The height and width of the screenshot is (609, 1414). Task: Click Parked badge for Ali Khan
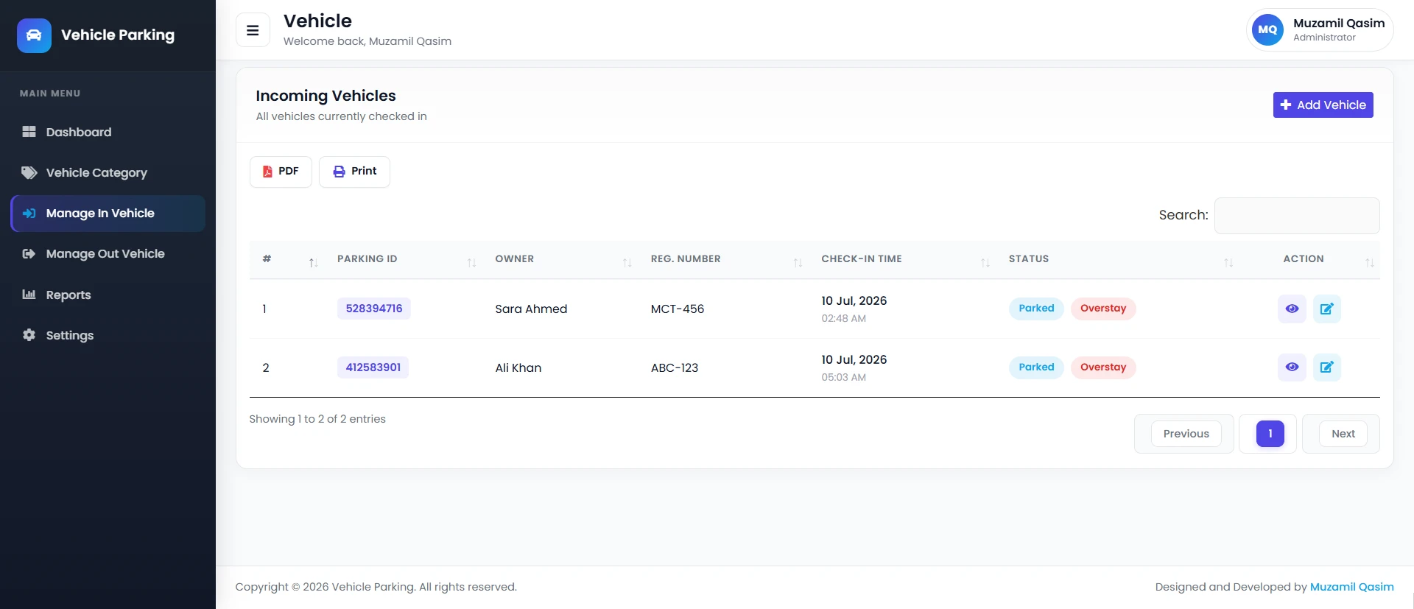[x=1036, y=367]
